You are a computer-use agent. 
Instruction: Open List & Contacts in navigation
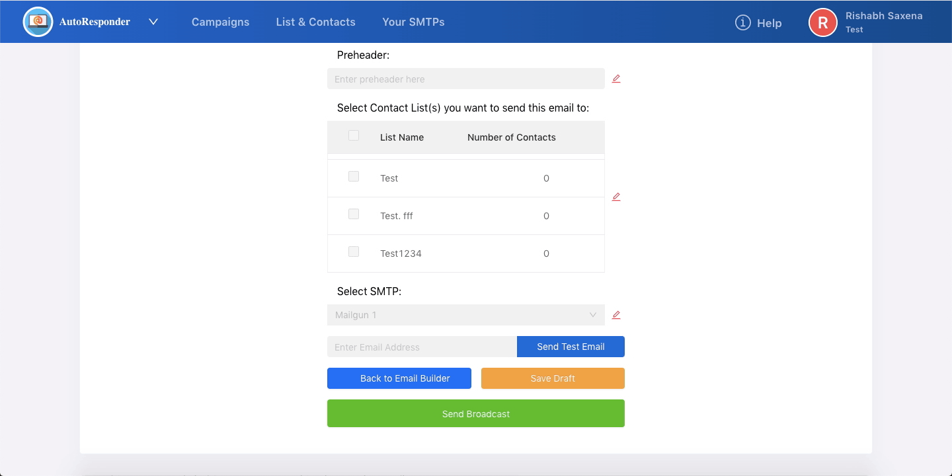[315, 22]
